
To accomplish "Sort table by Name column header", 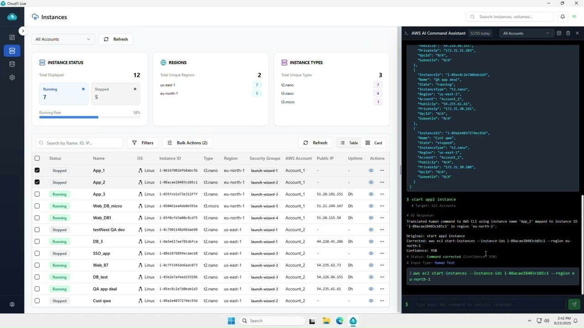I will click(x=99, y=159).
